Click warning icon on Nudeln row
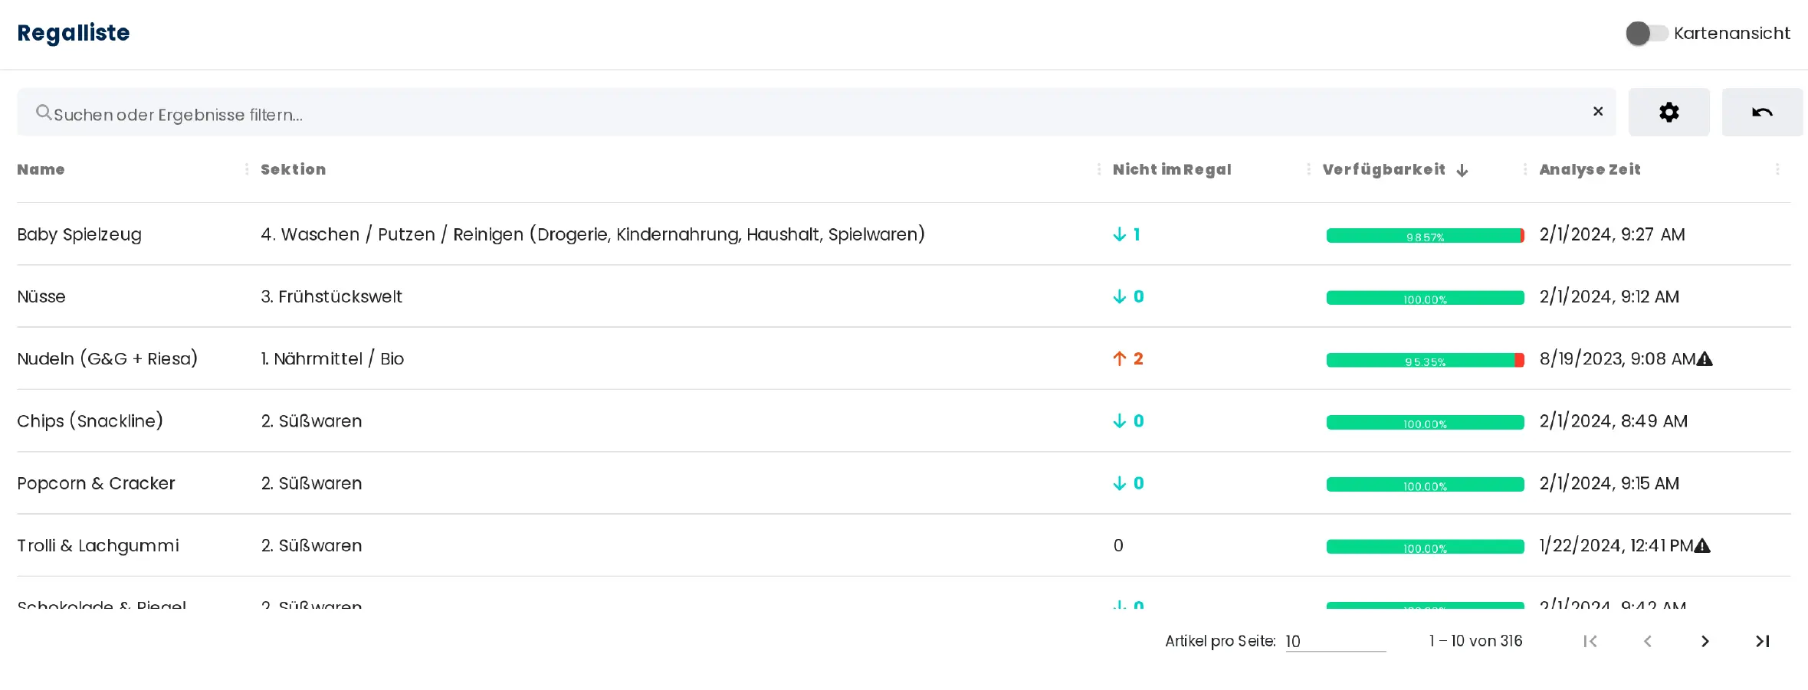 point(1704,359)
